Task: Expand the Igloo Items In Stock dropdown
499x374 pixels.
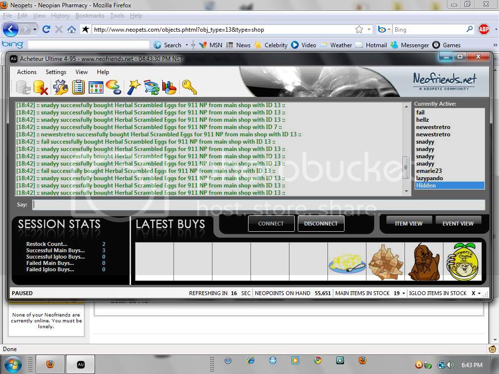Action: pyautogui.click(x=480, y=294)
